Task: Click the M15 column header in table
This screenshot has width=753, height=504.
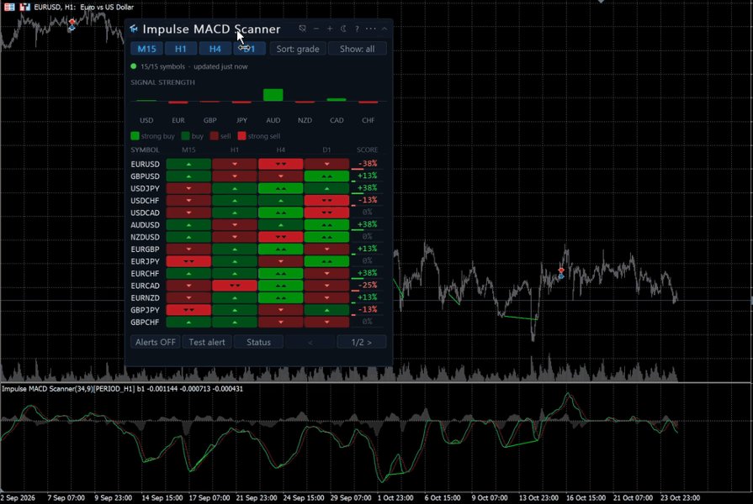Action: click(x=188, y=150)
